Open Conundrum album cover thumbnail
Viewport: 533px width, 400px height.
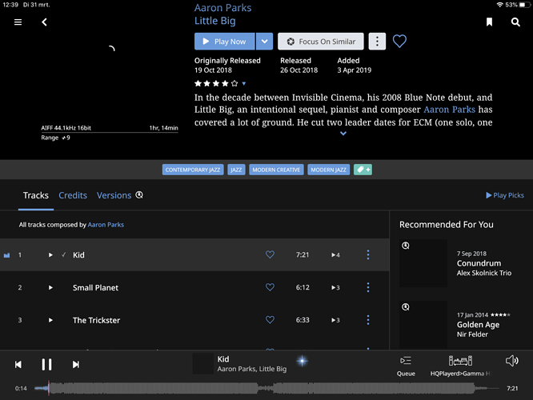(x=423, y=263)
